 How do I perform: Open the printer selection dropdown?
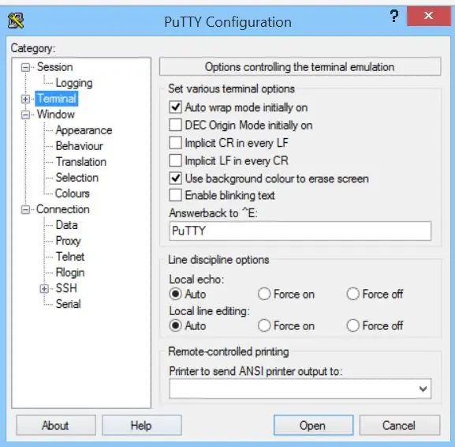(423, 389)
